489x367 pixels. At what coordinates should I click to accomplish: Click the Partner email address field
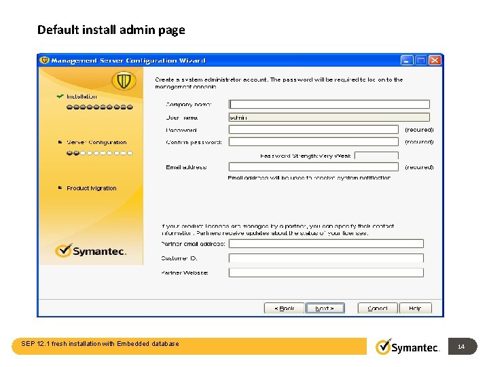tap(326, 243)
